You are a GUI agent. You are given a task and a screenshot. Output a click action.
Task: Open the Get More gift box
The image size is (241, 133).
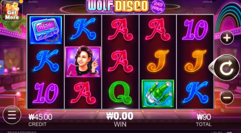(x=12, y=11)
